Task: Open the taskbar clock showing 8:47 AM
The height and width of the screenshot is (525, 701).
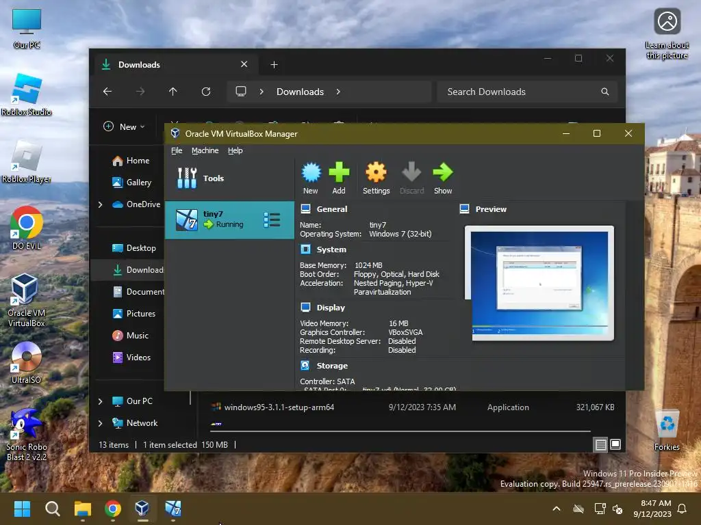Action: click(652, 509)
